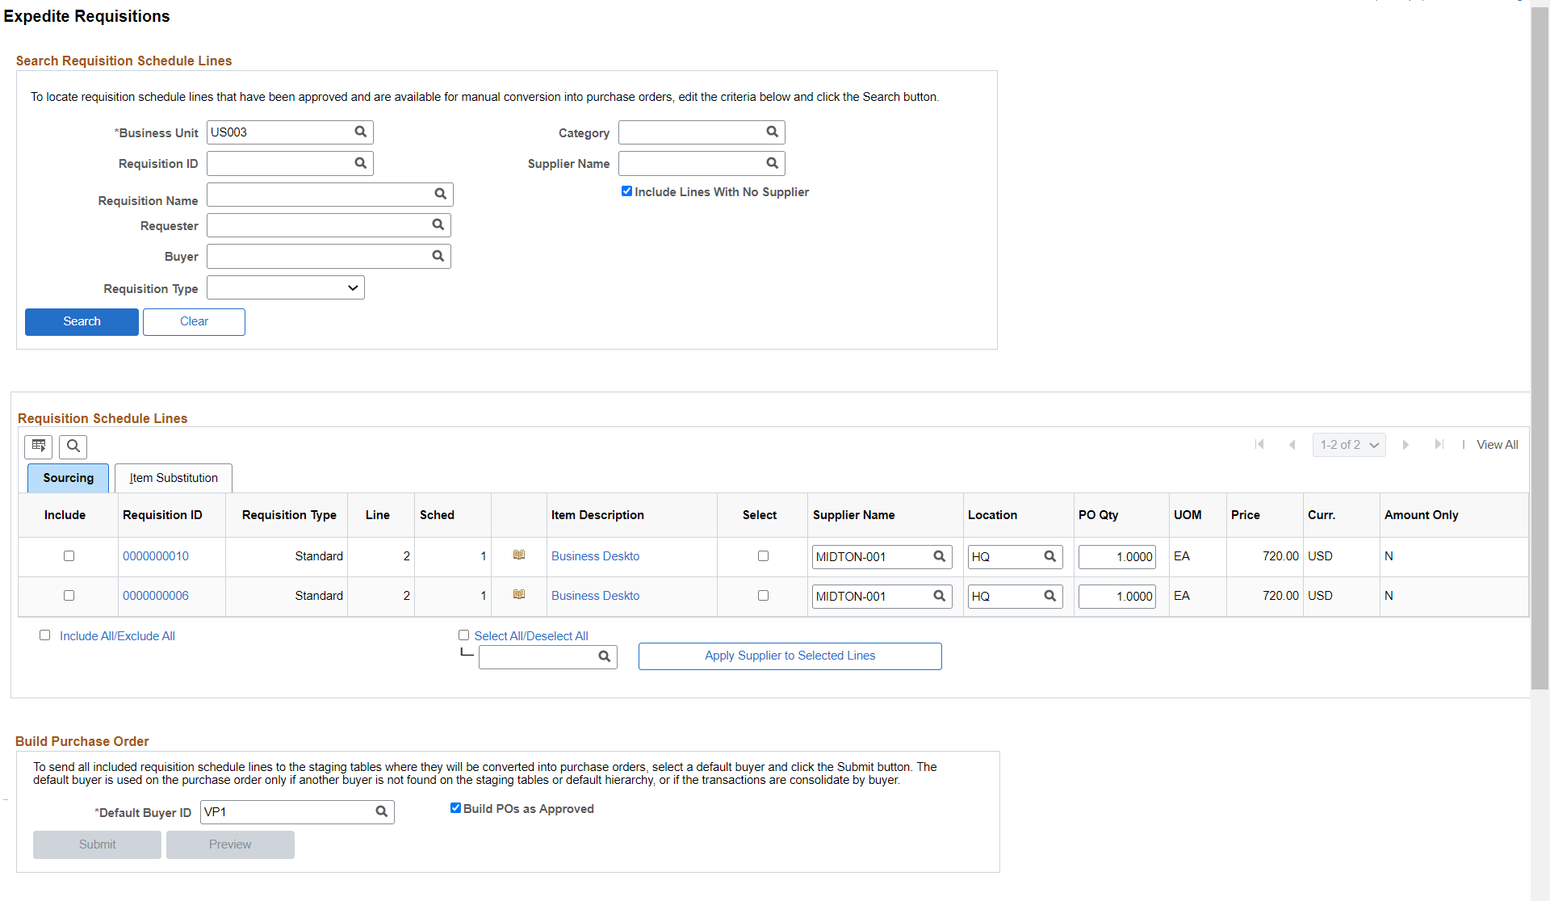
Task: Open the Supplier Name search lookup
Action: (771, 163)
